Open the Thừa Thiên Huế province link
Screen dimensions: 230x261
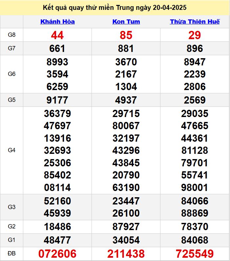click(x=195, y=22)
